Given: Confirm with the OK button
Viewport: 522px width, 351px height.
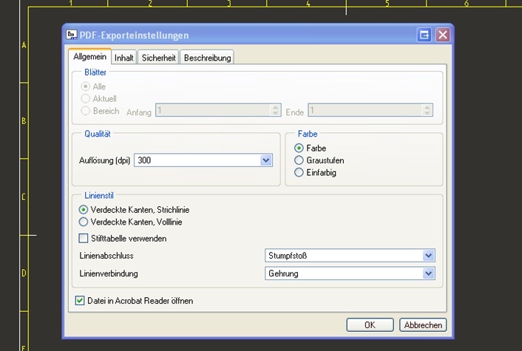Looking at the screenshot, I should pos(370,325).
